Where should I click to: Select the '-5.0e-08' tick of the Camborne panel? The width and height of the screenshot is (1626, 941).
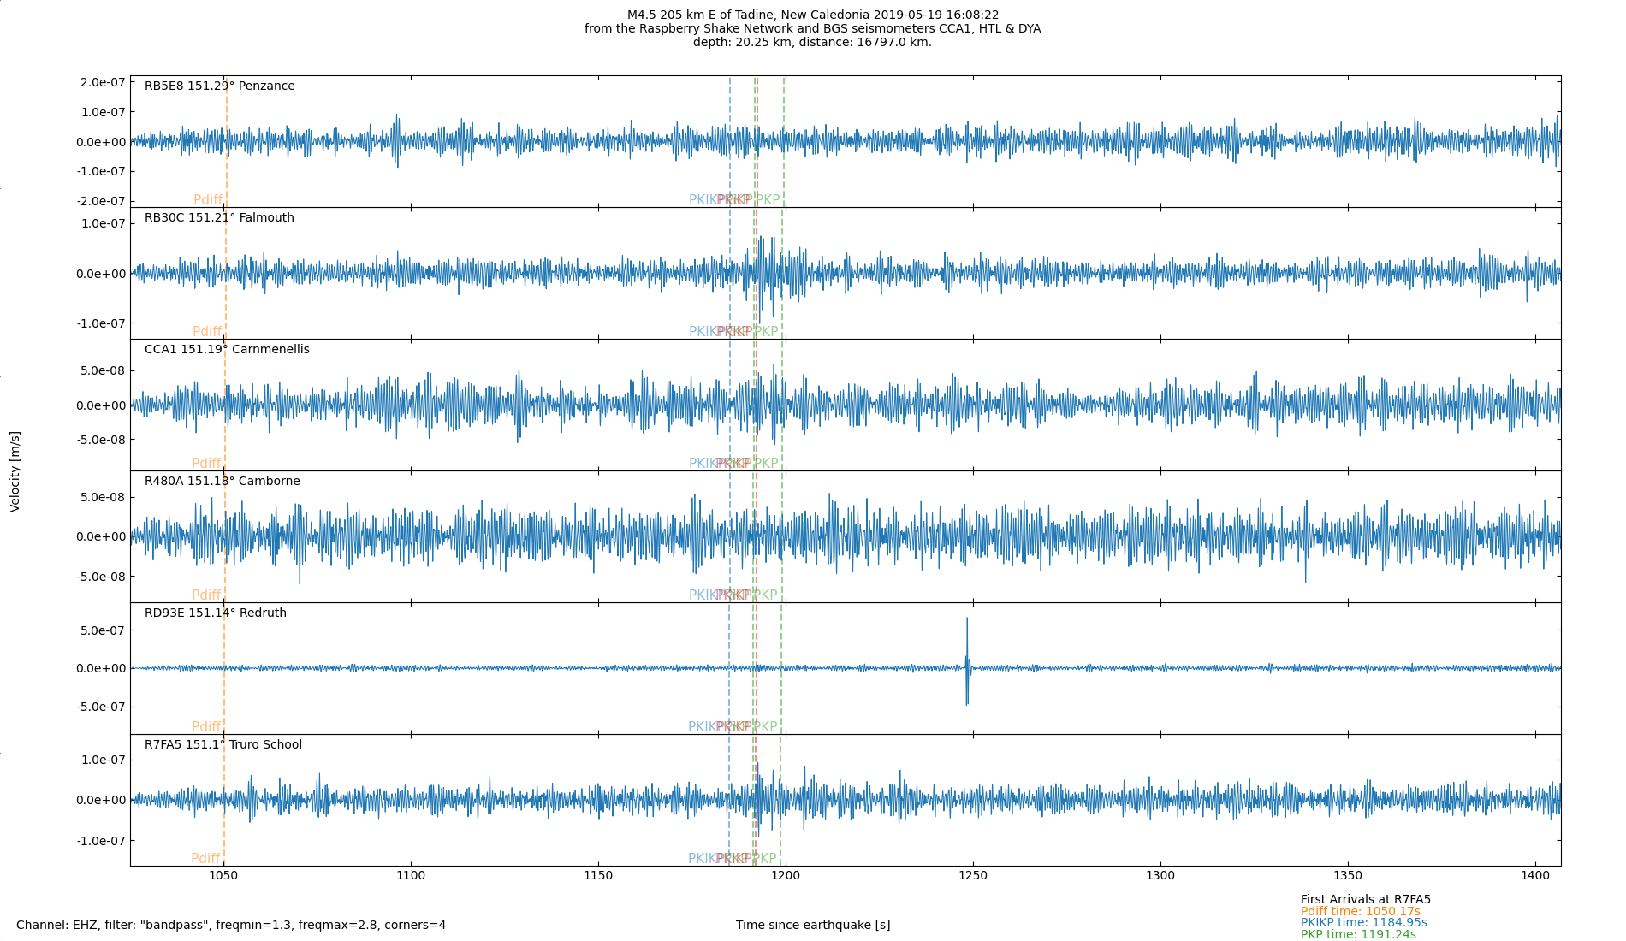point(100,577)
